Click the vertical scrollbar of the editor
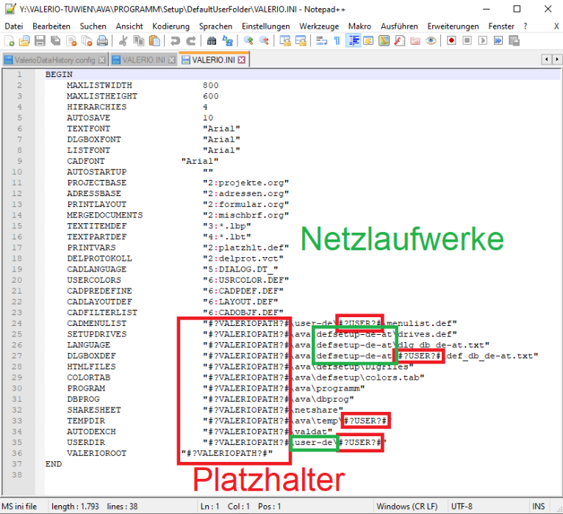Screen dimensions: 563x514 click(556, 279)
